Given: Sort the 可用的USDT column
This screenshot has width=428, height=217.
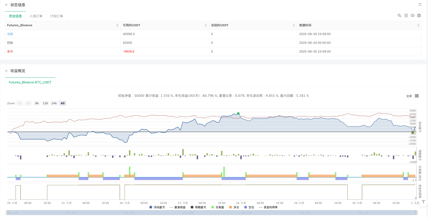Looking at the screenshot, I should point(205,25).
